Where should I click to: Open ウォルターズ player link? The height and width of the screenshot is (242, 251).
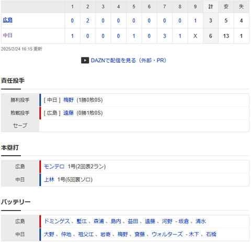pyautogui.click(x=167, y=234)
